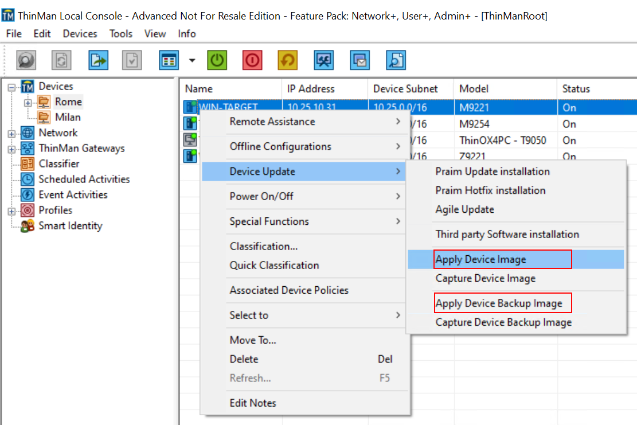Open Power On/Off submenu
This screenshot has height=425, width=637.
(x=304, y=196)
